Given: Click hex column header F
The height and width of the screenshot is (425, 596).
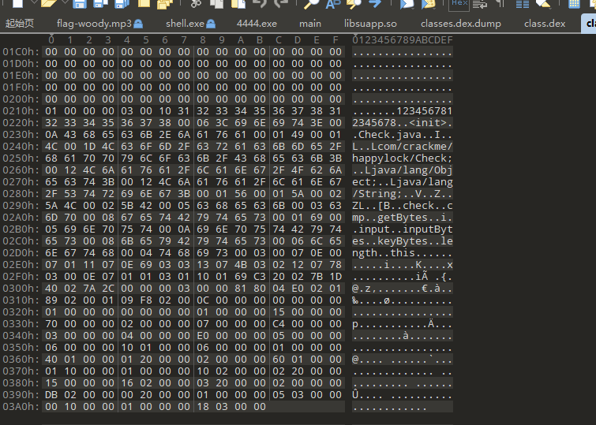Looking at the screenshot, I should pyautogui.click(x=335, y=40).
